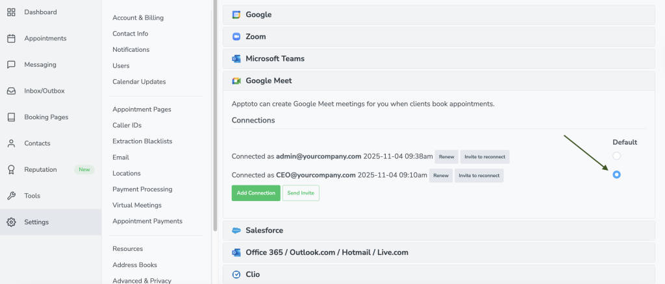Open Users settings
This screenshot has width=665, height=284.
click(121, 65)
